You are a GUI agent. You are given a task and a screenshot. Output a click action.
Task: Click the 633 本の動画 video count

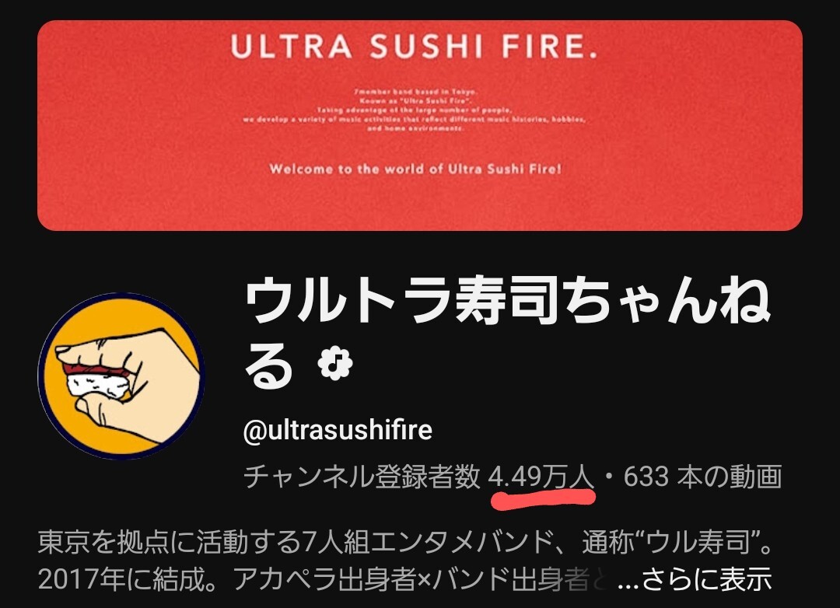702,477
